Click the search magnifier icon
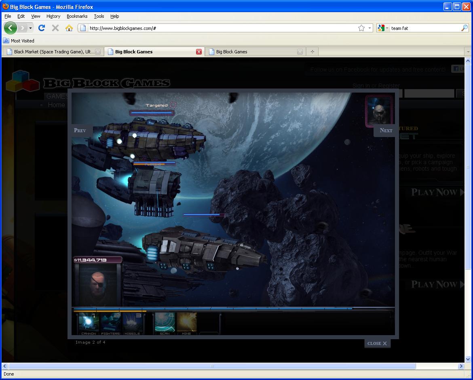This screenshot has width=473, height=380. [x=464, y=28]
